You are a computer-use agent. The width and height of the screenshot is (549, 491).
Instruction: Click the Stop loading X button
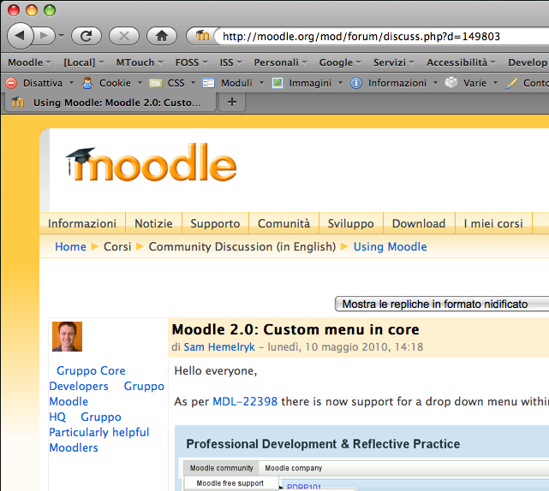click(124, 36)
